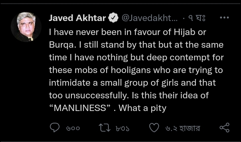Image resolution: width=241 pixels, height=142 pixels.
Task: Click the reply count ৬০০
Action: pyautogui.click(x=72, y=128)
